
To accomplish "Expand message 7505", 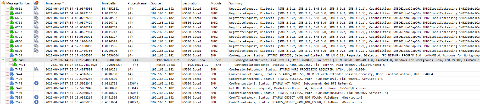I will coord(8,97).
